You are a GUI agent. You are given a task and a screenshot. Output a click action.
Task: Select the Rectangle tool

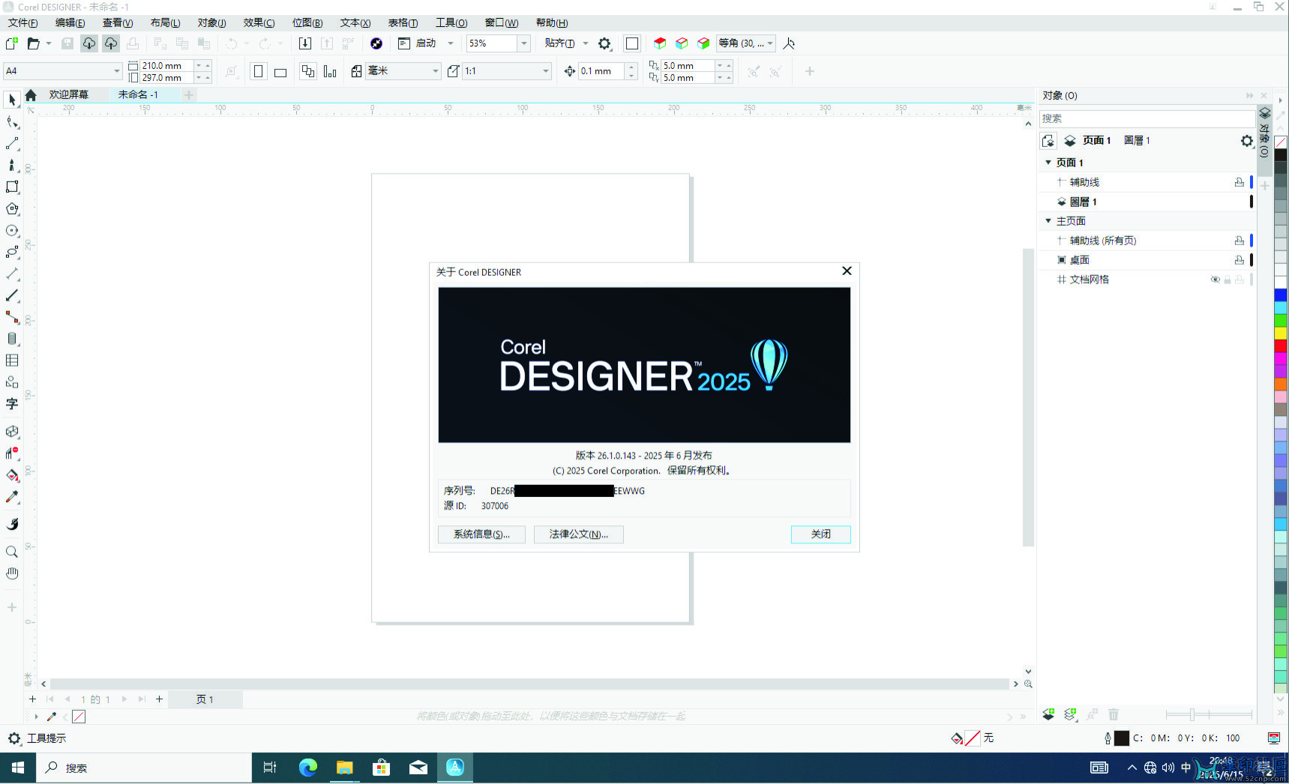[12, 187]
